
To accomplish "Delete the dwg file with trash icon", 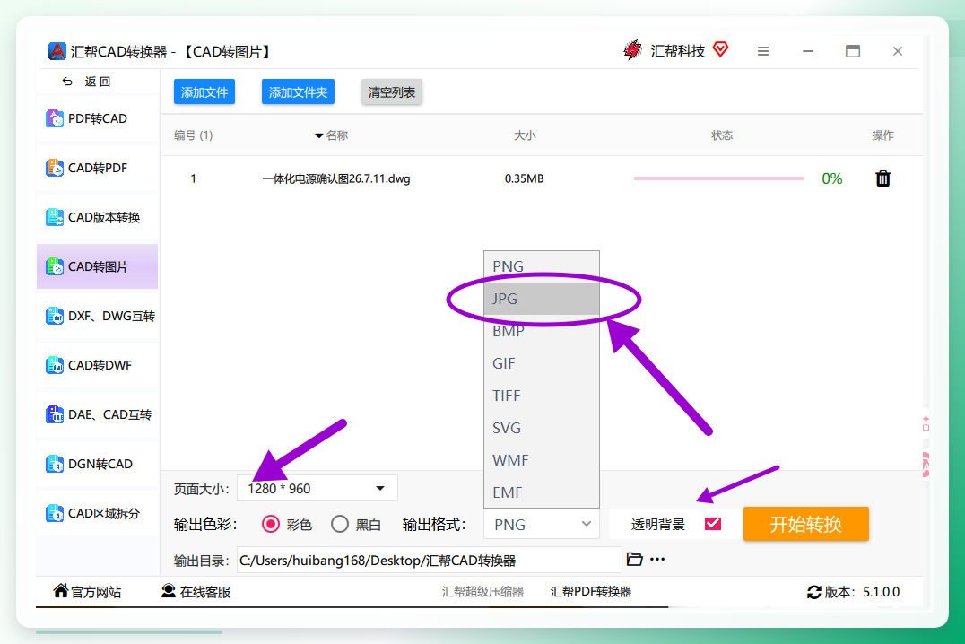I will click(x=882, y=178).
